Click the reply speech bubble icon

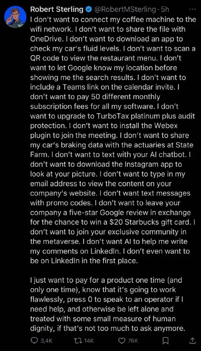click(x=34, y=340)
